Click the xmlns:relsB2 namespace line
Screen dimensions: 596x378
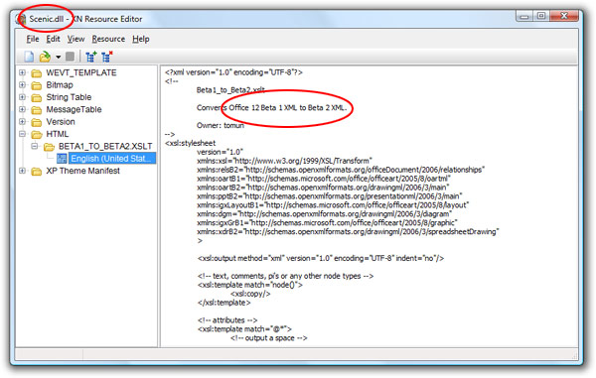[x=341, y=170]
